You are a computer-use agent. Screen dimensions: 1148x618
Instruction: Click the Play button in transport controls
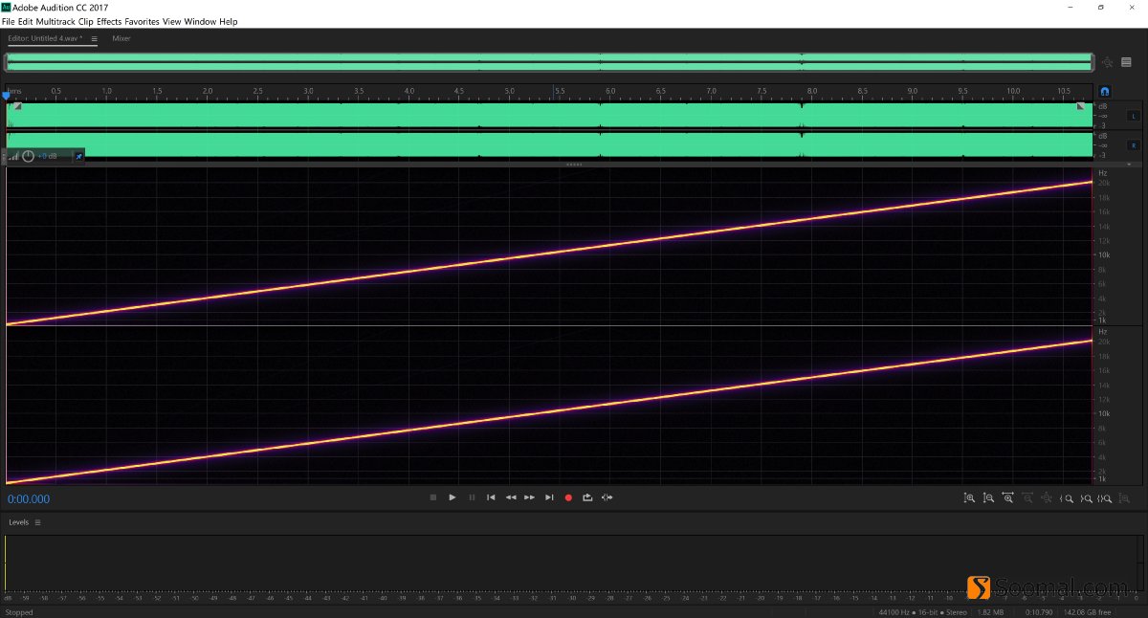(453, 497)
